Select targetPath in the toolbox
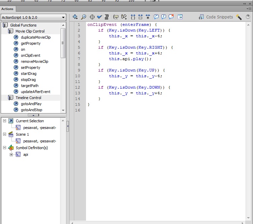Viewport: 253px width, 224px height. 30,86
